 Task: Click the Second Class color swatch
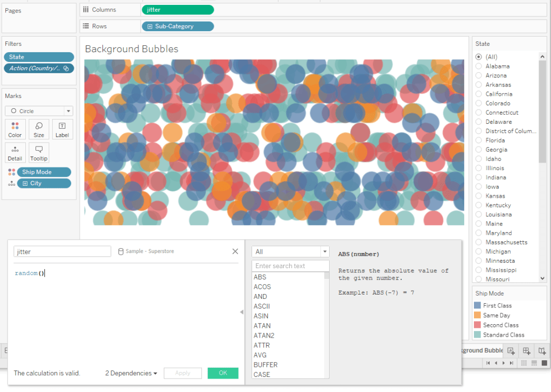pyautogui.click(x=477, y=325)
